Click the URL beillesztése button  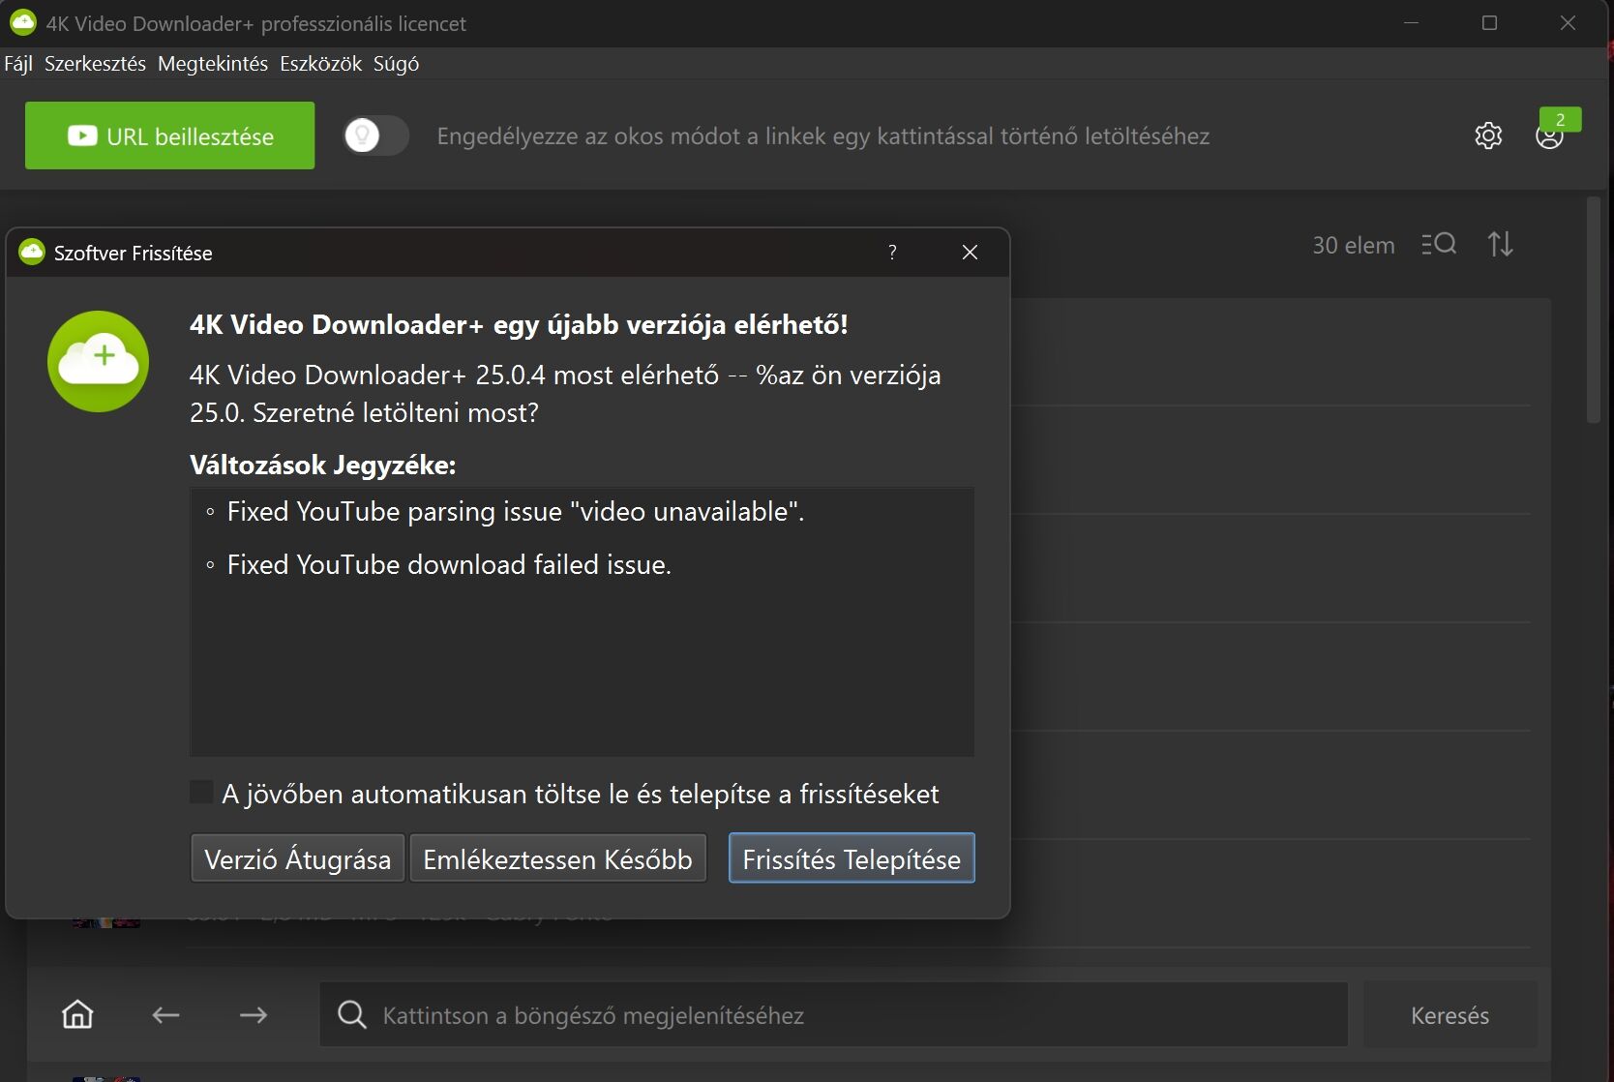[169, 135]
